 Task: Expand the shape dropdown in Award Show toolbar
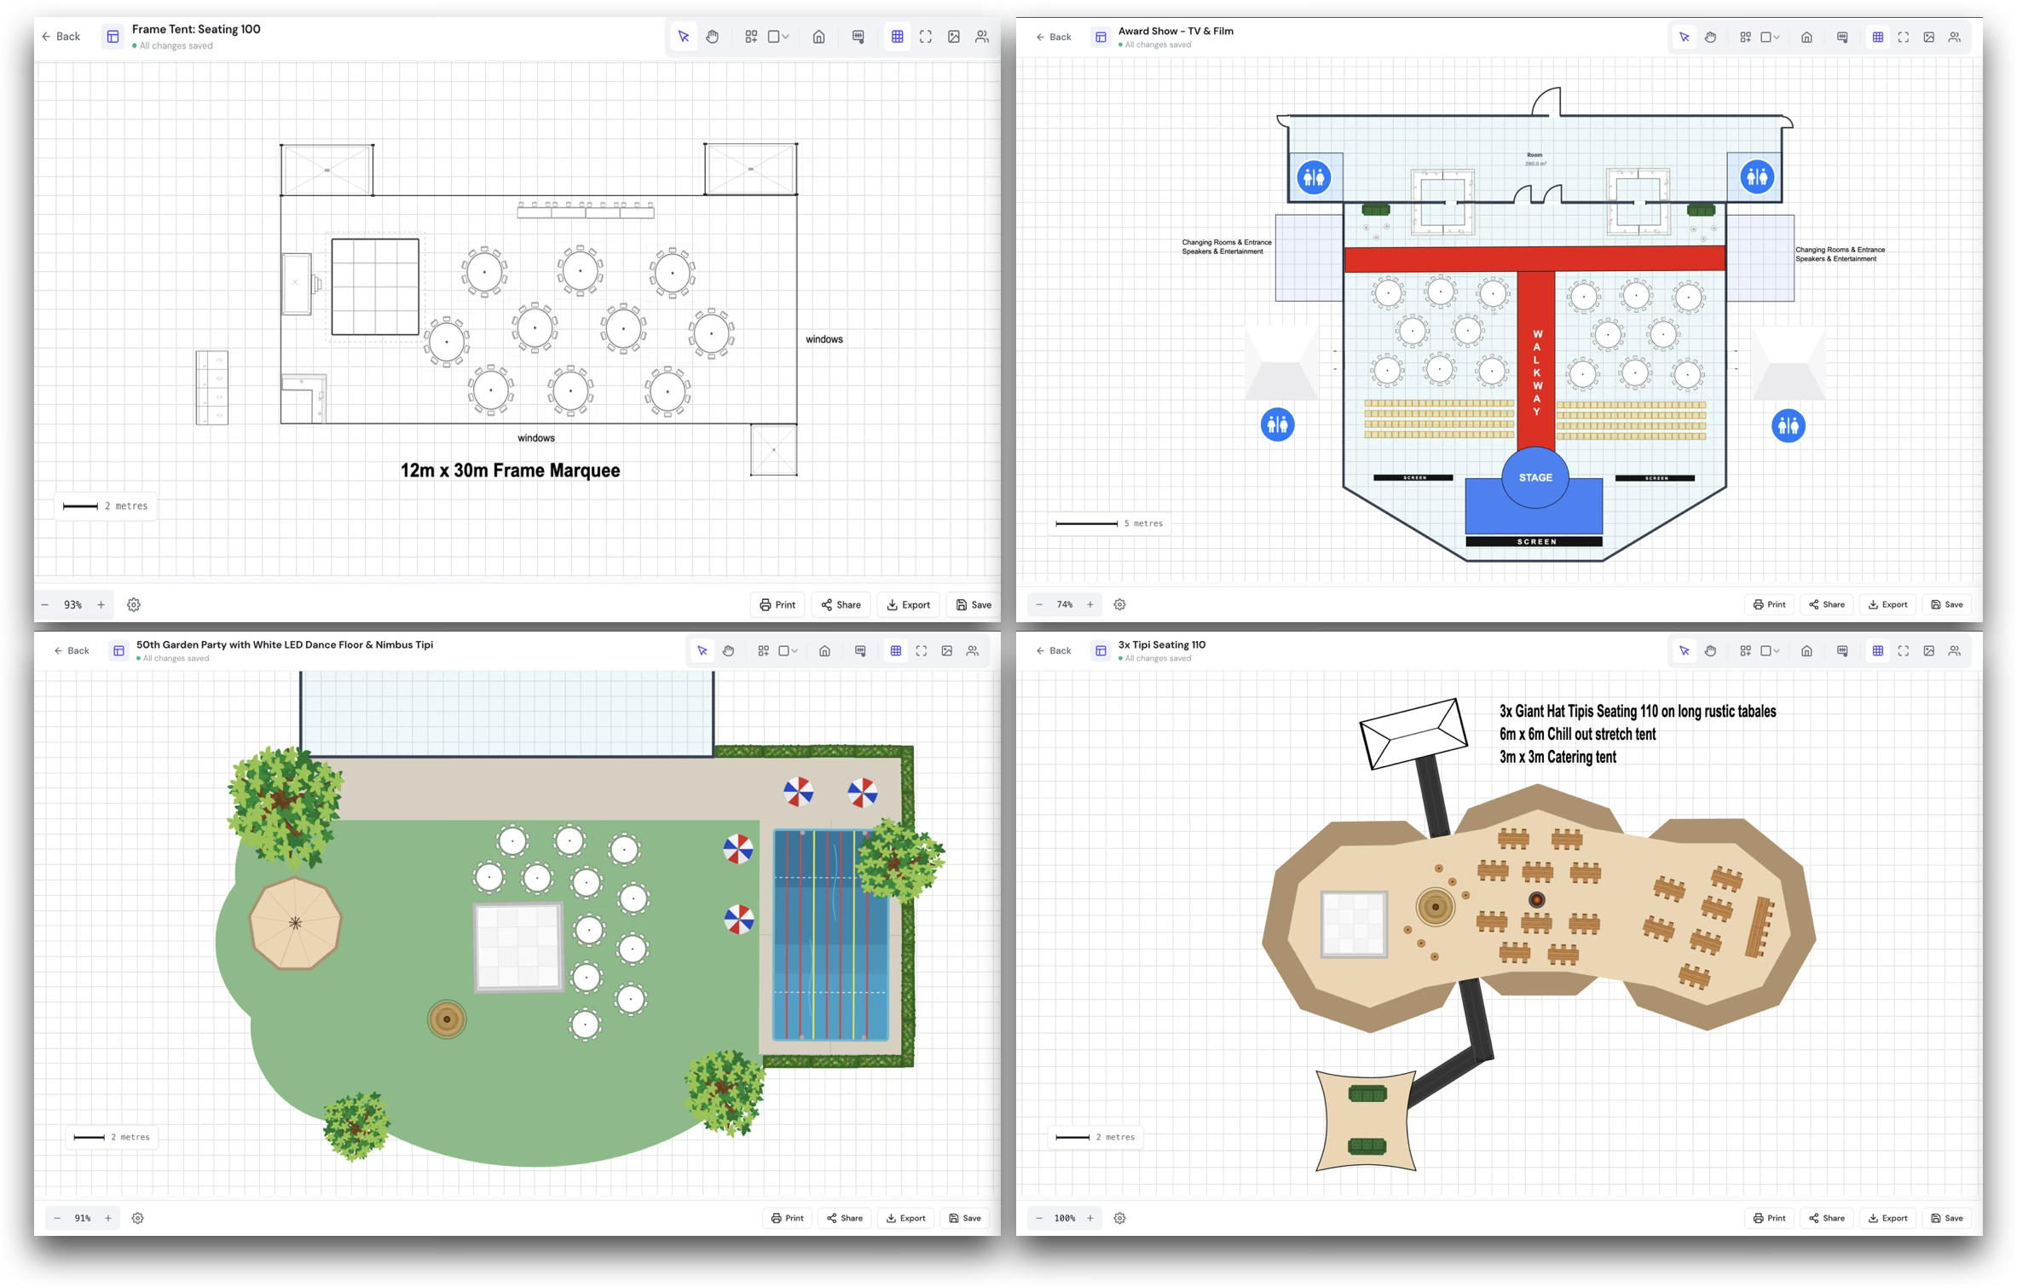[1771, 37]
